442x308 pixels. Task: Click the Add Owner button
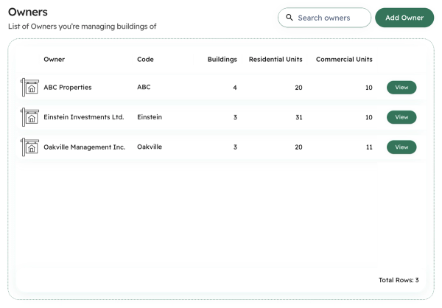coord(404,18)
